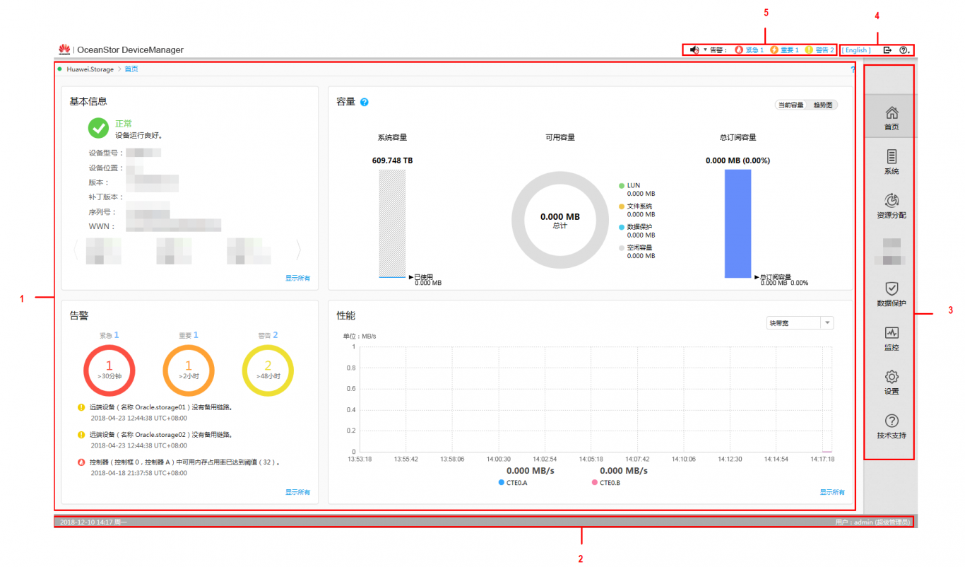
Task: Show previous items with the left chevron in 基本信息
Action: [x=77, y=250]
